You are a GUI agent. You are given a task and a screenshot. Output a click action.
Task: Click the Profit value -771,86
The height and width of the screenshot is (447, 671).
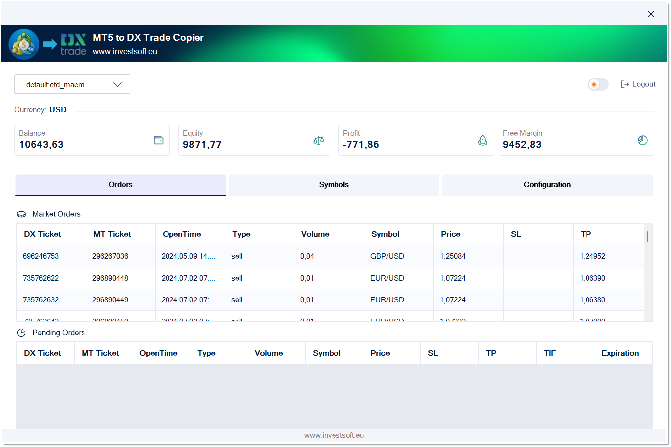(x=361, y=145)
